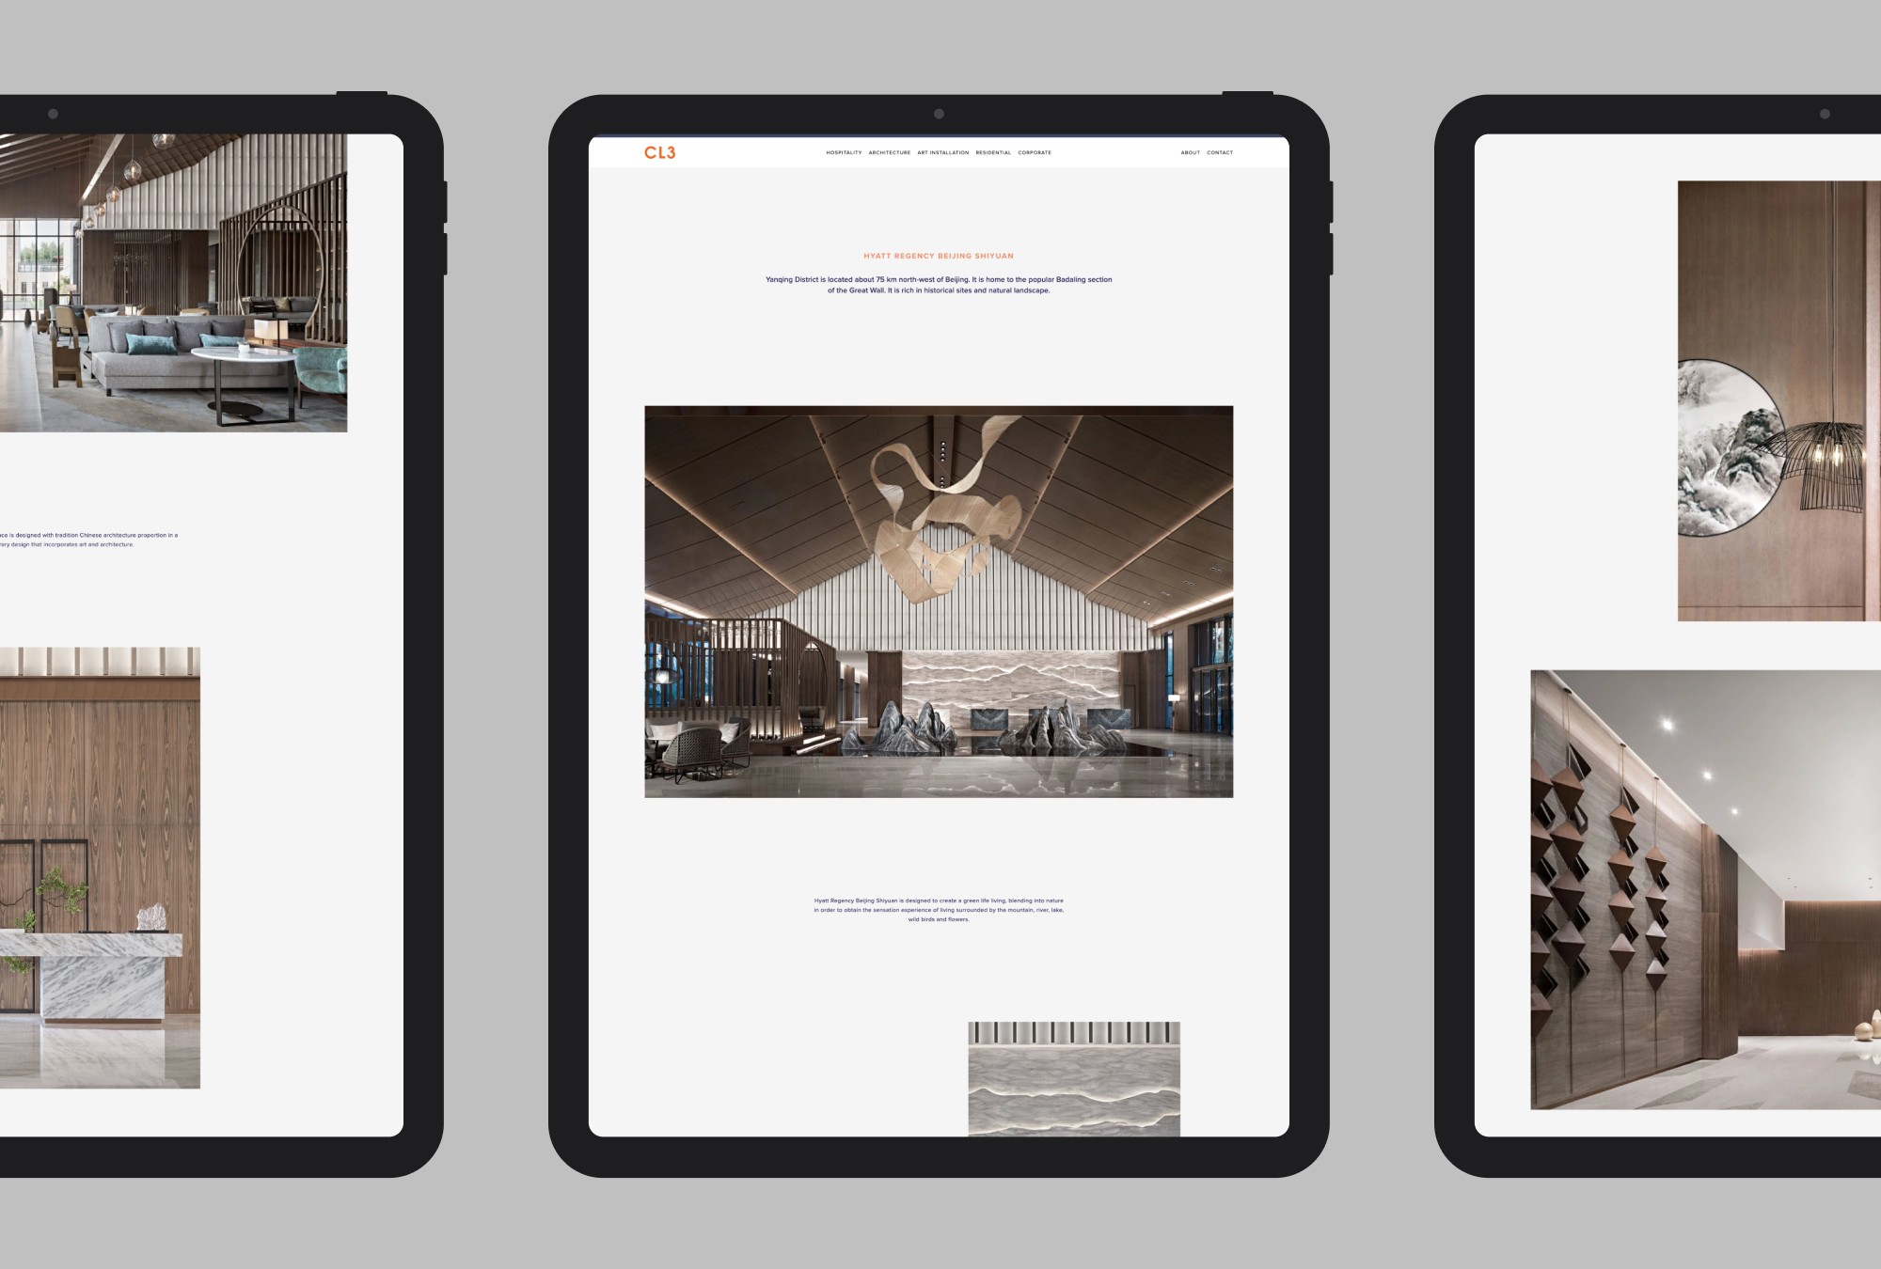The image size is (1881, 1269).
Task: Click the lounge sofa seating photo
Action: (174, 282)
